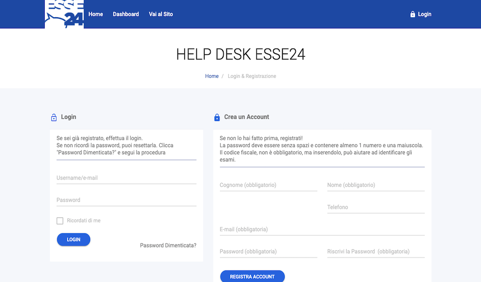The height and width of the screenshot is (282, 481).
Task: Click the Cognome (obbligatorio) field
Action: point(268,185)
